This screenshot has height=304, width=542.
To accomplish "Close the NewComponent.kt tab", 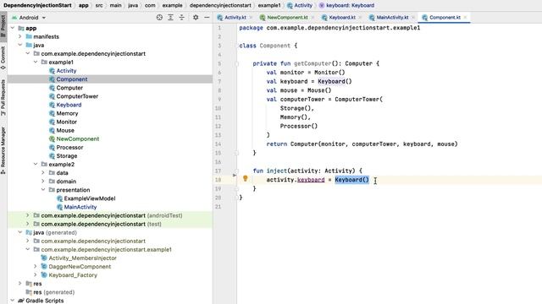I will point(312,17).
